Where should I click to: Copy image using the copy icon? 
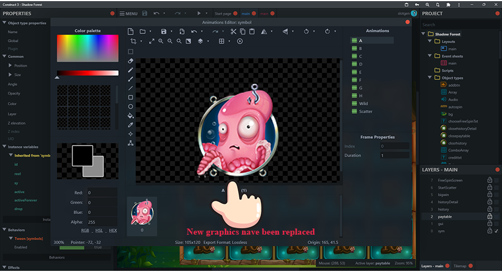pos(243,31)
